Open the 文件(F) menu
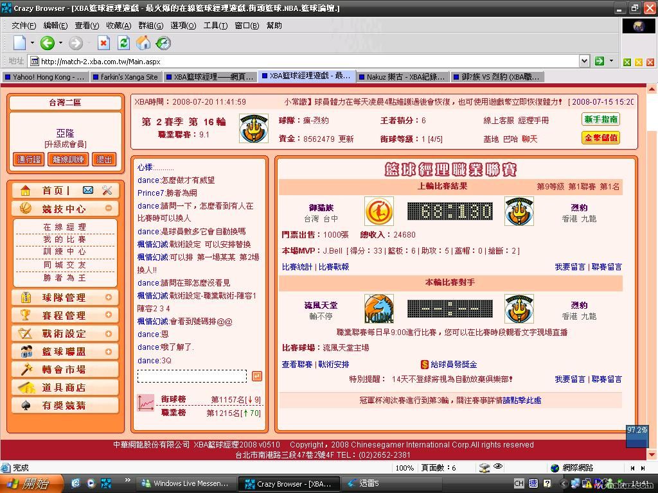This screenshot has width=658, height=493. coord(24,26)
